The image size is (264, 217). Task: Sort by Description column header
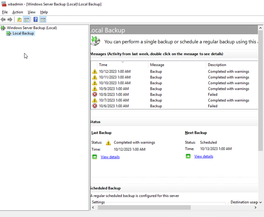click(x=232, y=65)
